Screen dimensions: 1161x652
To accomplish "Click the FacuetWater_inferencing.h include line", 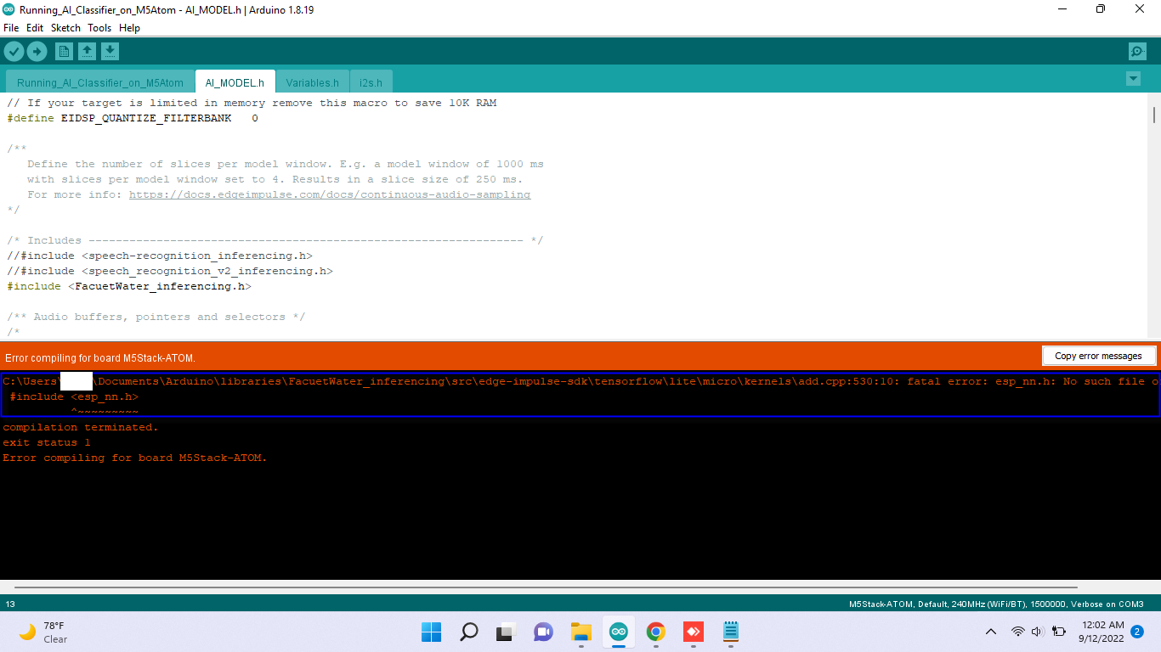I will pos(129,286).
